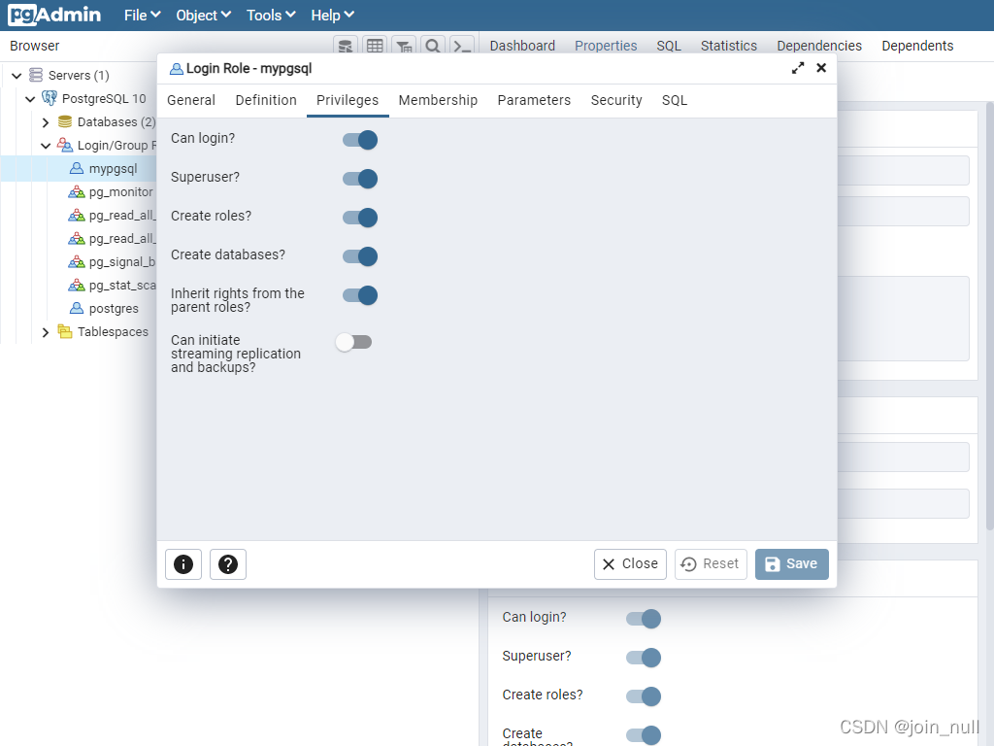Click the Tablespaces folder icon
The image size is (994, 746).
tap(65, 331)
